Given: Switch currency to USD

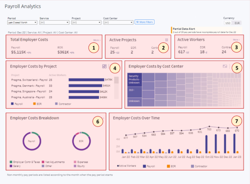Looking at the screenshot, I should pos(228,23).
